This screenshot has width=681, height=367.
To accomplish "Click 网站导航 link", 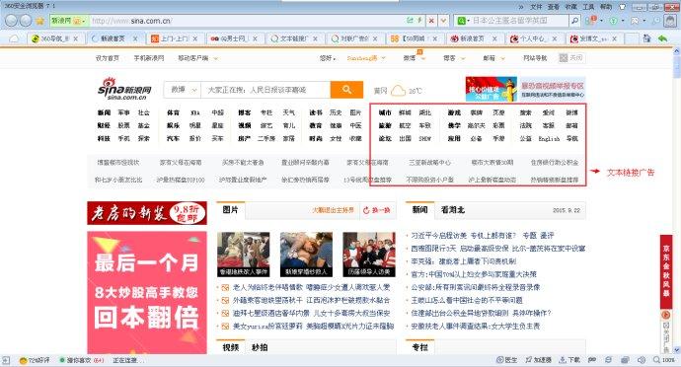I will (x=535, y=58).
